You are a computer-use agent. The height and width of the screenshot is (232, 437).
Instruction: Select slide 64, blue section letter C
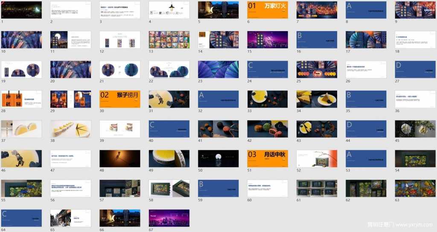(x=21, y=218)
